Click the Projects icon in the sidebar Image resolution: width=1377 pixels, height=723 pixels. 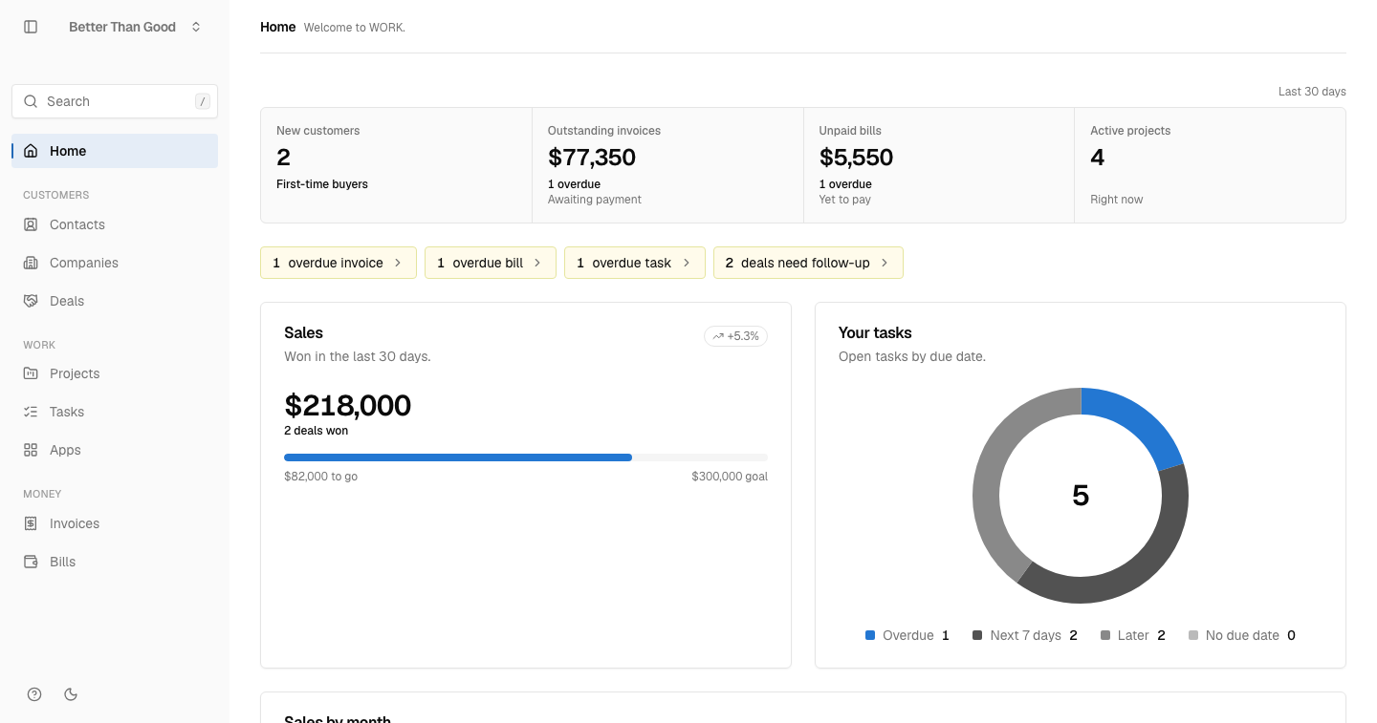click(31, 373)
